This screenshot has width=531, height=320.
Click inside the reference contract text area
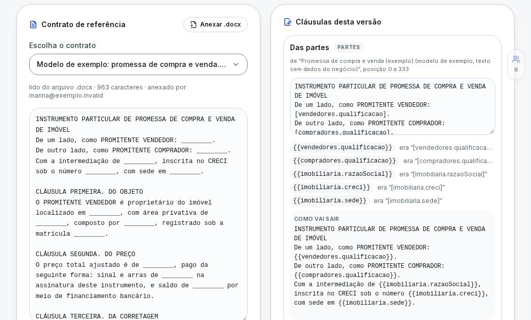pyautogui.click(x=138, y=214)
